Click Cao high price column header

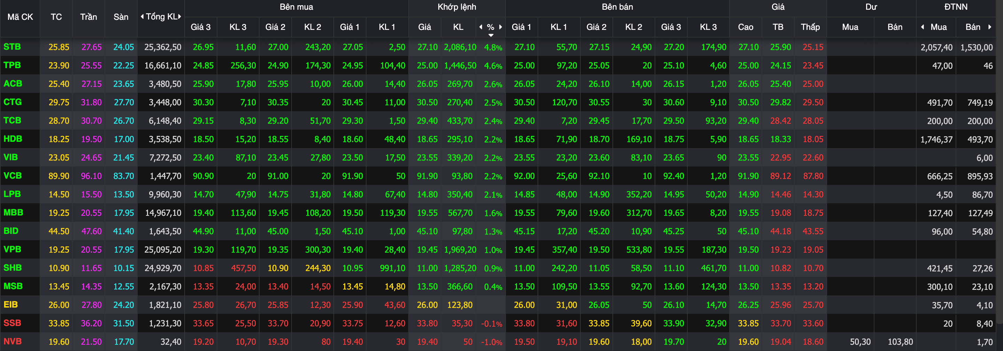pos(745,27)
